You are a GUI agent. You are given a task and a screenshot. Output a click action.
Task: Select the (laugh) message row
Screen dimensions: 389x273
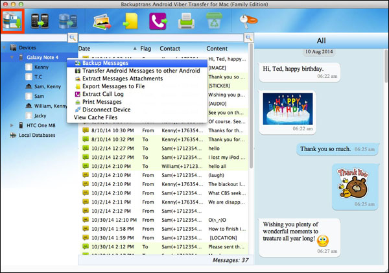pyautogui.click(x=163, y=175)
